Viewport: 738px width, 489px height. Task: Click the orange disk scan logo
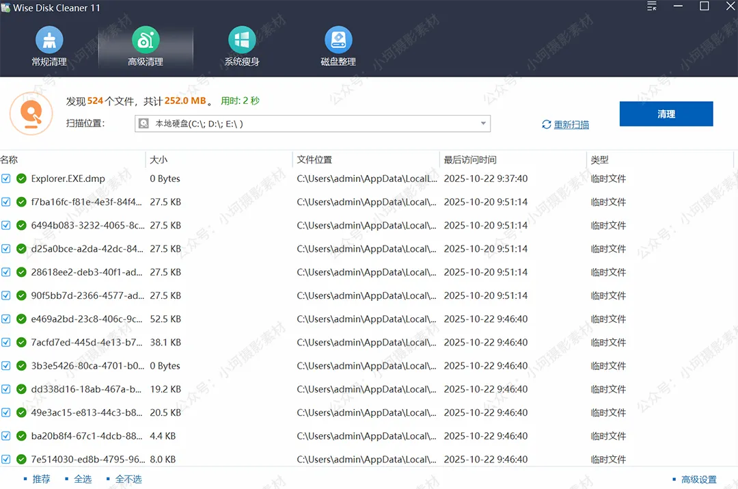[x=31, y=114]
